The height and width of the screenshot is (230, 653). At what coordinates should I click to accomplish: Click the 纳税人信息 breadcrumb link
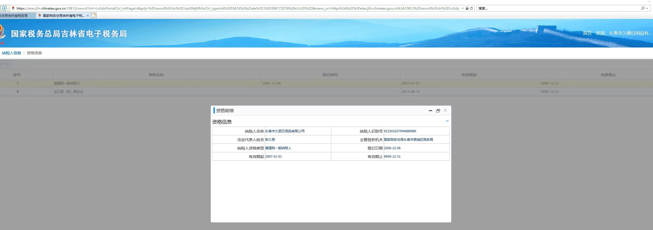coord(11,53)
